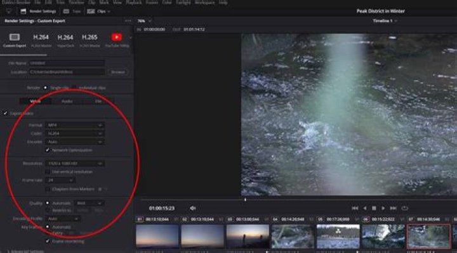Toggle the Network Optimization checkbox

click(x=48, y=150)
